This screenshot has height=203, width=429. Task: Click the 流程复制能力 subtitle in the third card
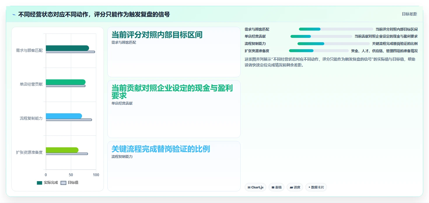coord(122,157)
